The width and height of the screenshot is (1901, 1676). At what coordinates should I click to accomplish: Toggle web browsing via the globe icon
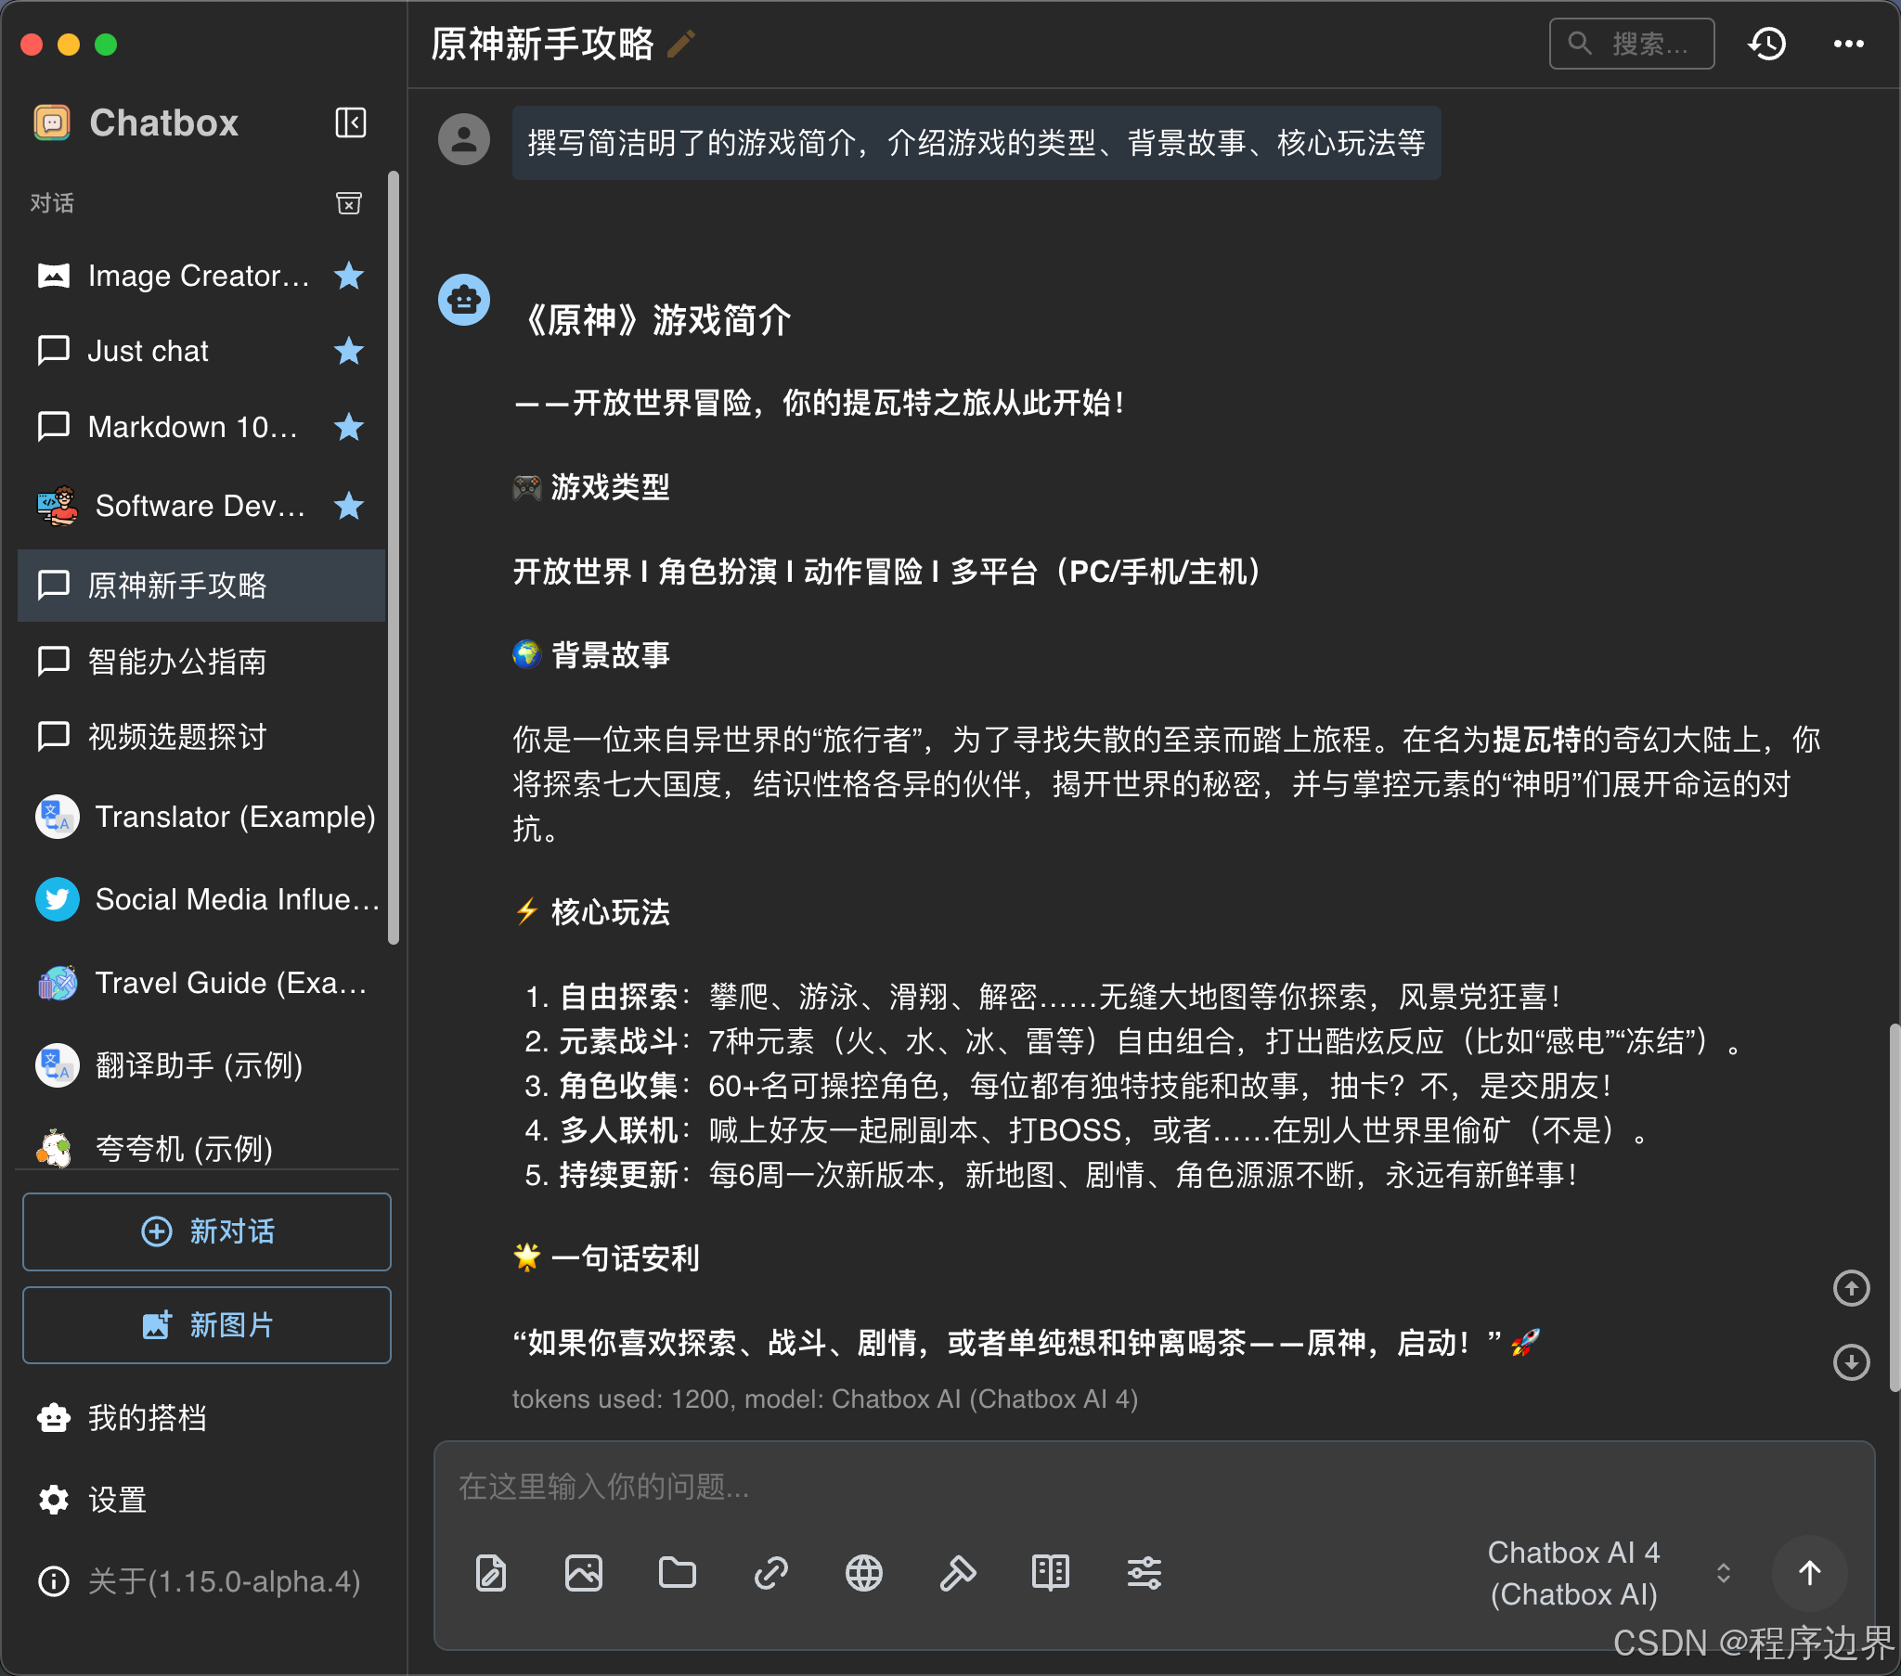pos(864,1573)
